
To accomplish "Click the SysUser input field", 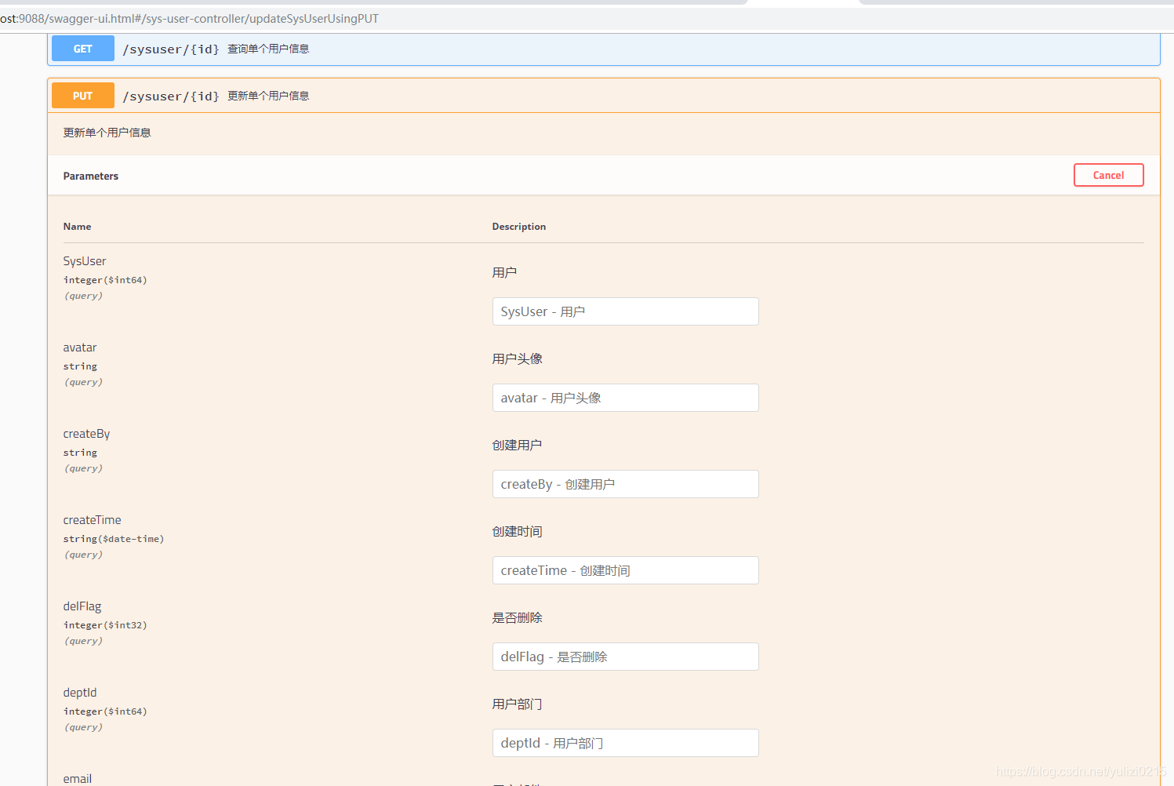I will point(625,311).
